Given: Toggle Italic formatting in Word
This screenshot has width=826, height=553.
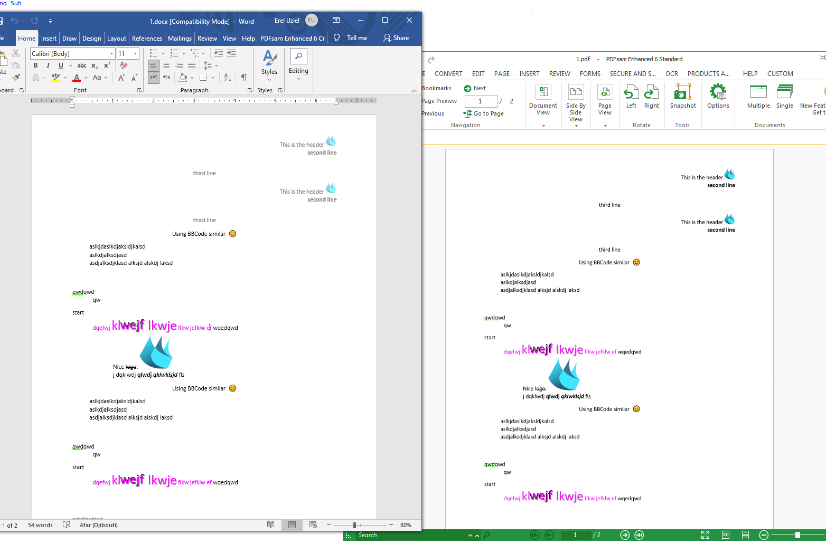Looking at the screenshot, I should pyautogui.click(x=48, y=65).
